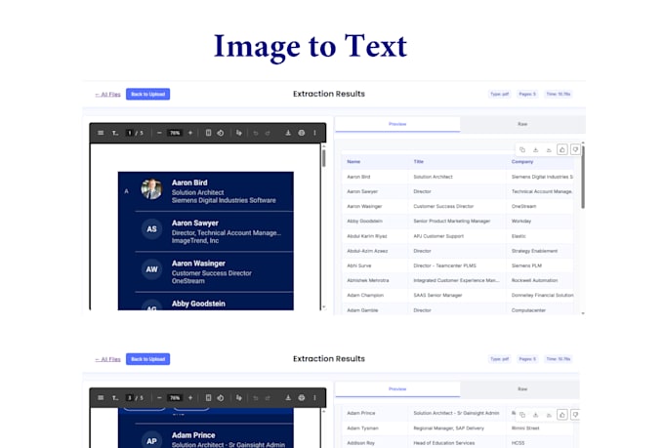This screenshot has width=664, height=448.
Task: Click the Senior Product Marketing Manager title cell
Action: [452, 222]
